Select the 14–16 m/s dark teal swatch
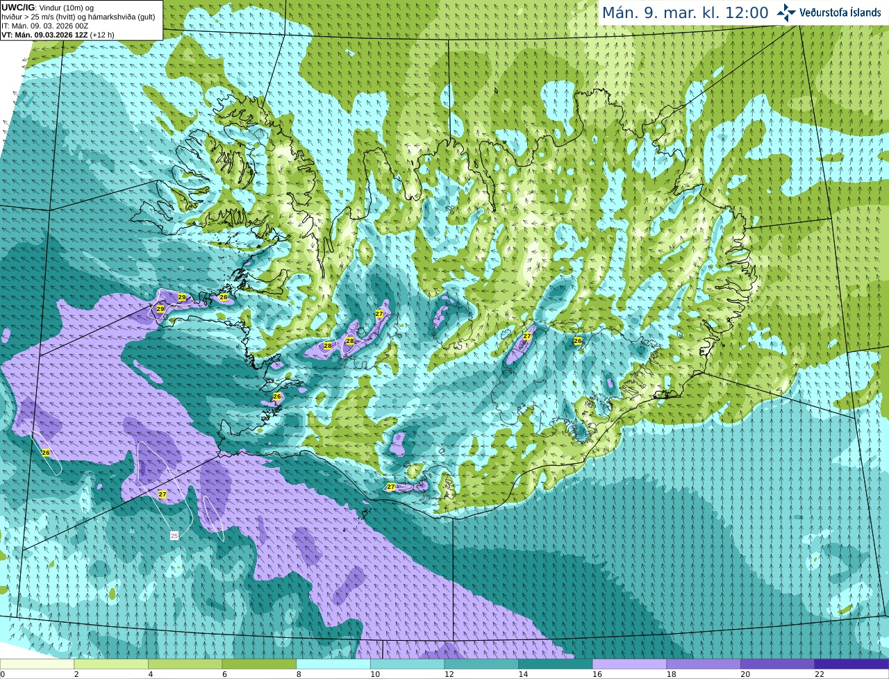 point(556,664)
